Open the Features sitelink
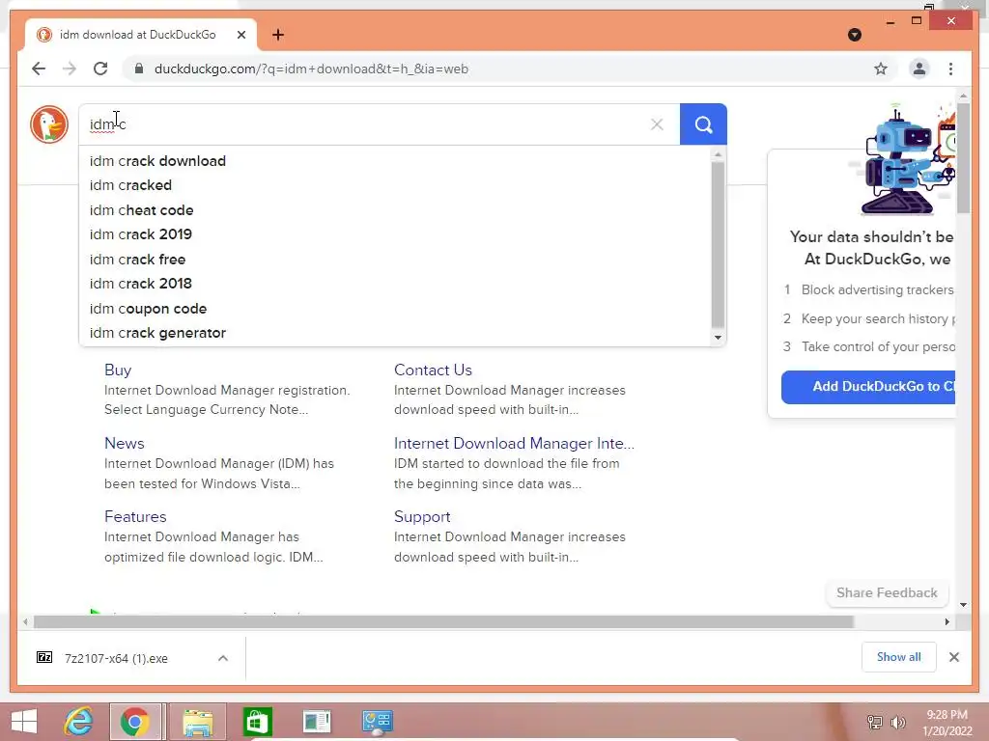Image resolution: width=989 pixels, height=741 pixels. pyautogui.click(x=135, y=517)
